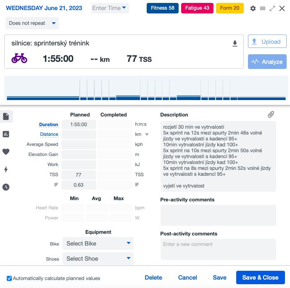The width and height of the screenshot is (290, 288).
Task: Click the Duration label link
Action: [49, 125]
